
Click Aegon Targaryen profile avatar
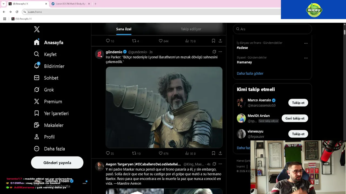click(99, 166)
